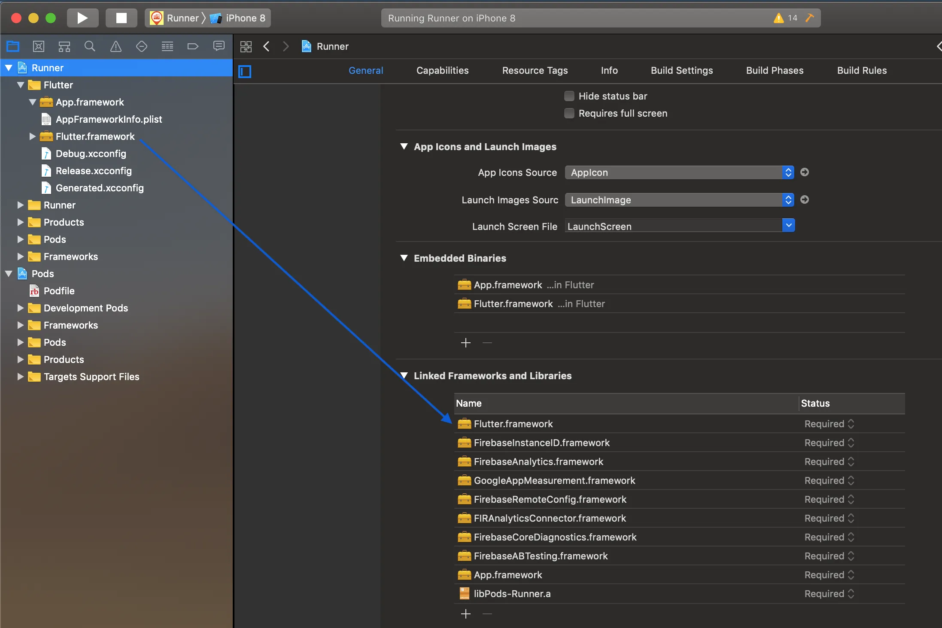Open the Breakpoint navigator icon
Screen dimensions: 942x628
pos(193,46)
